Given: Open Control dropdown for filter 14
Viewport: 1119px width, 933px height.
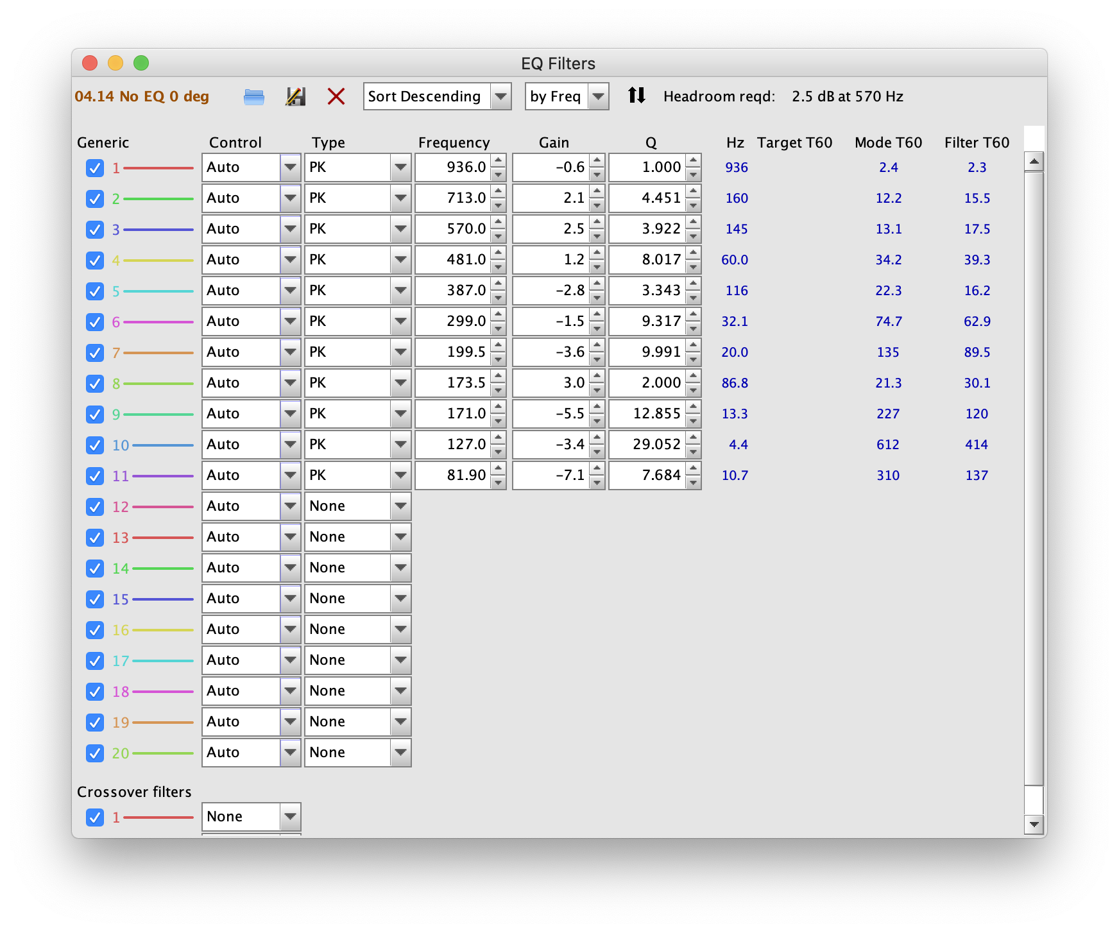Looking at the screenshot, I should point(251,568).
